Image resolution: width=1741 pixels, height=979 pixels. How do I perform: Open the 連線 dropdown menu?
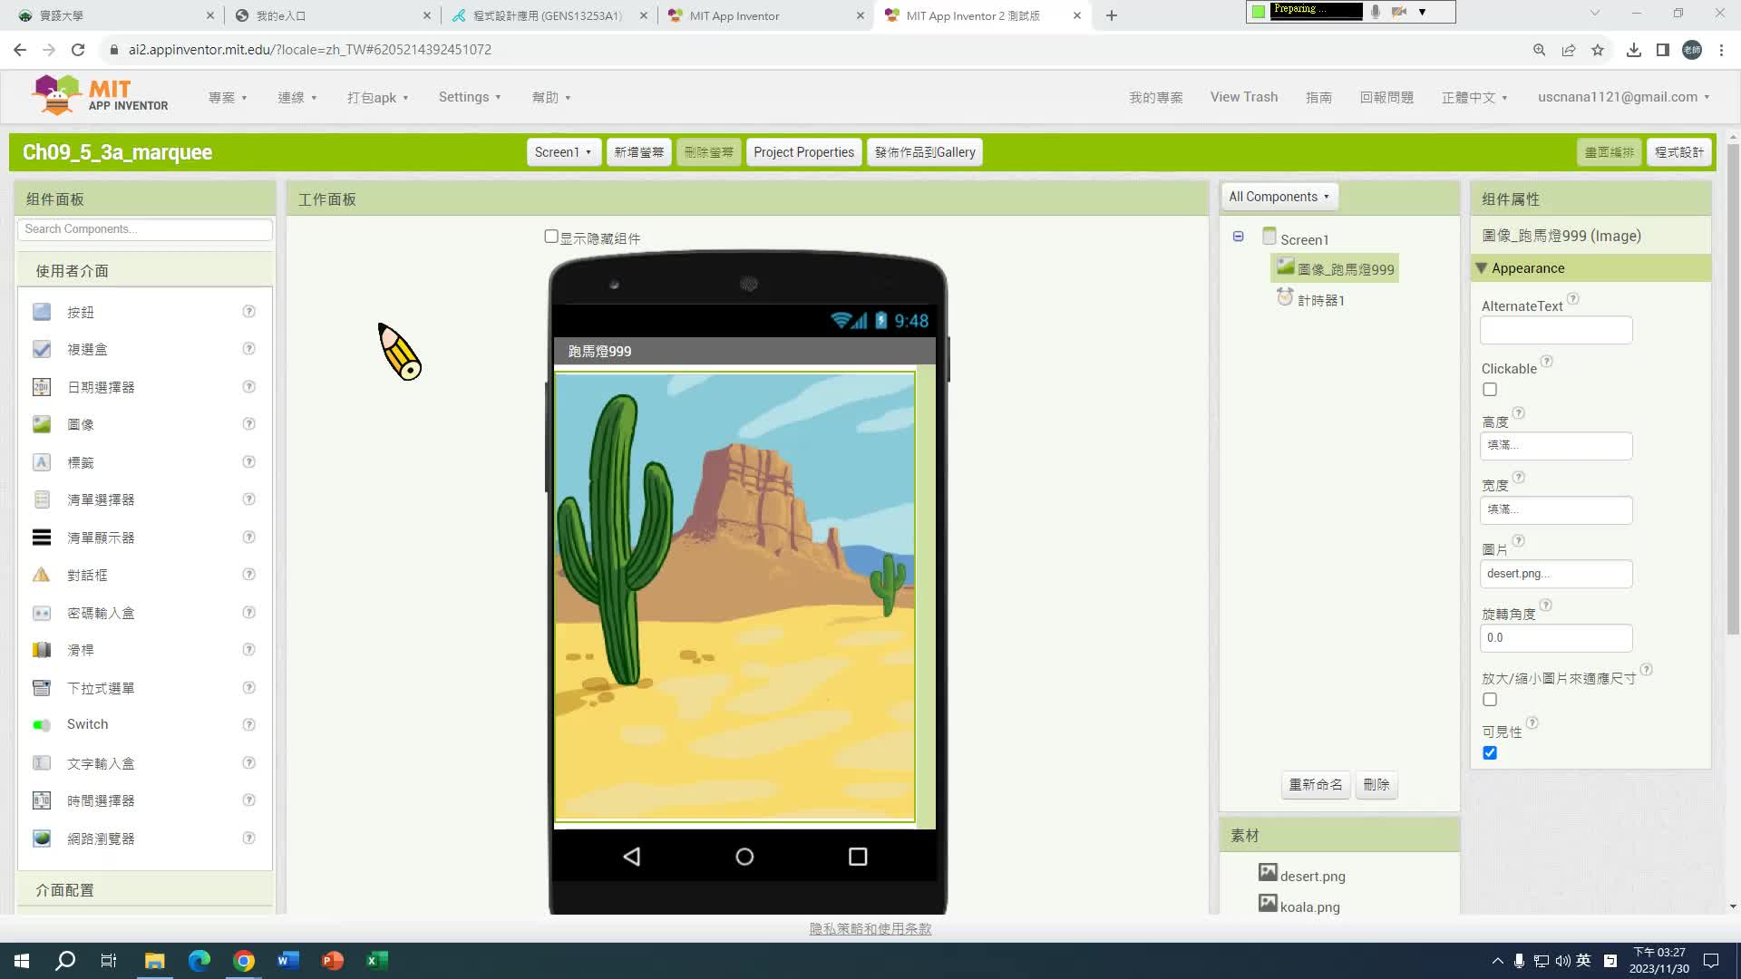[297, 97]
